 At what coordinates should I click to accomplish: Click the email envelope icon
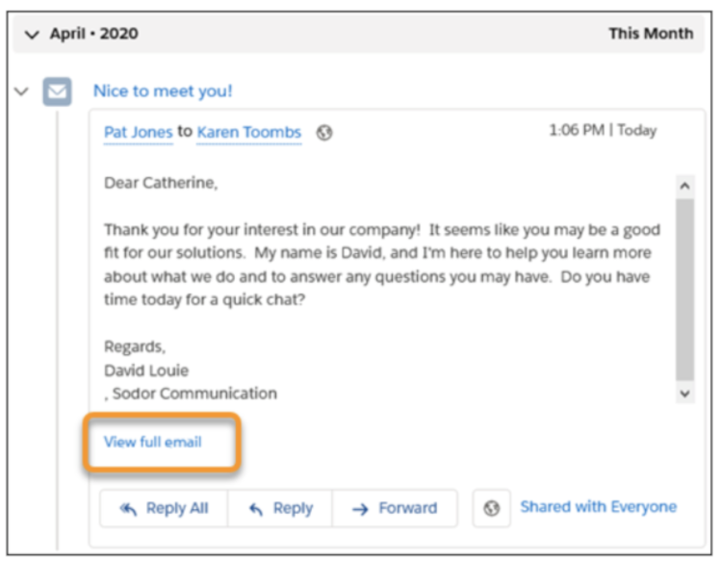point(57,91)
